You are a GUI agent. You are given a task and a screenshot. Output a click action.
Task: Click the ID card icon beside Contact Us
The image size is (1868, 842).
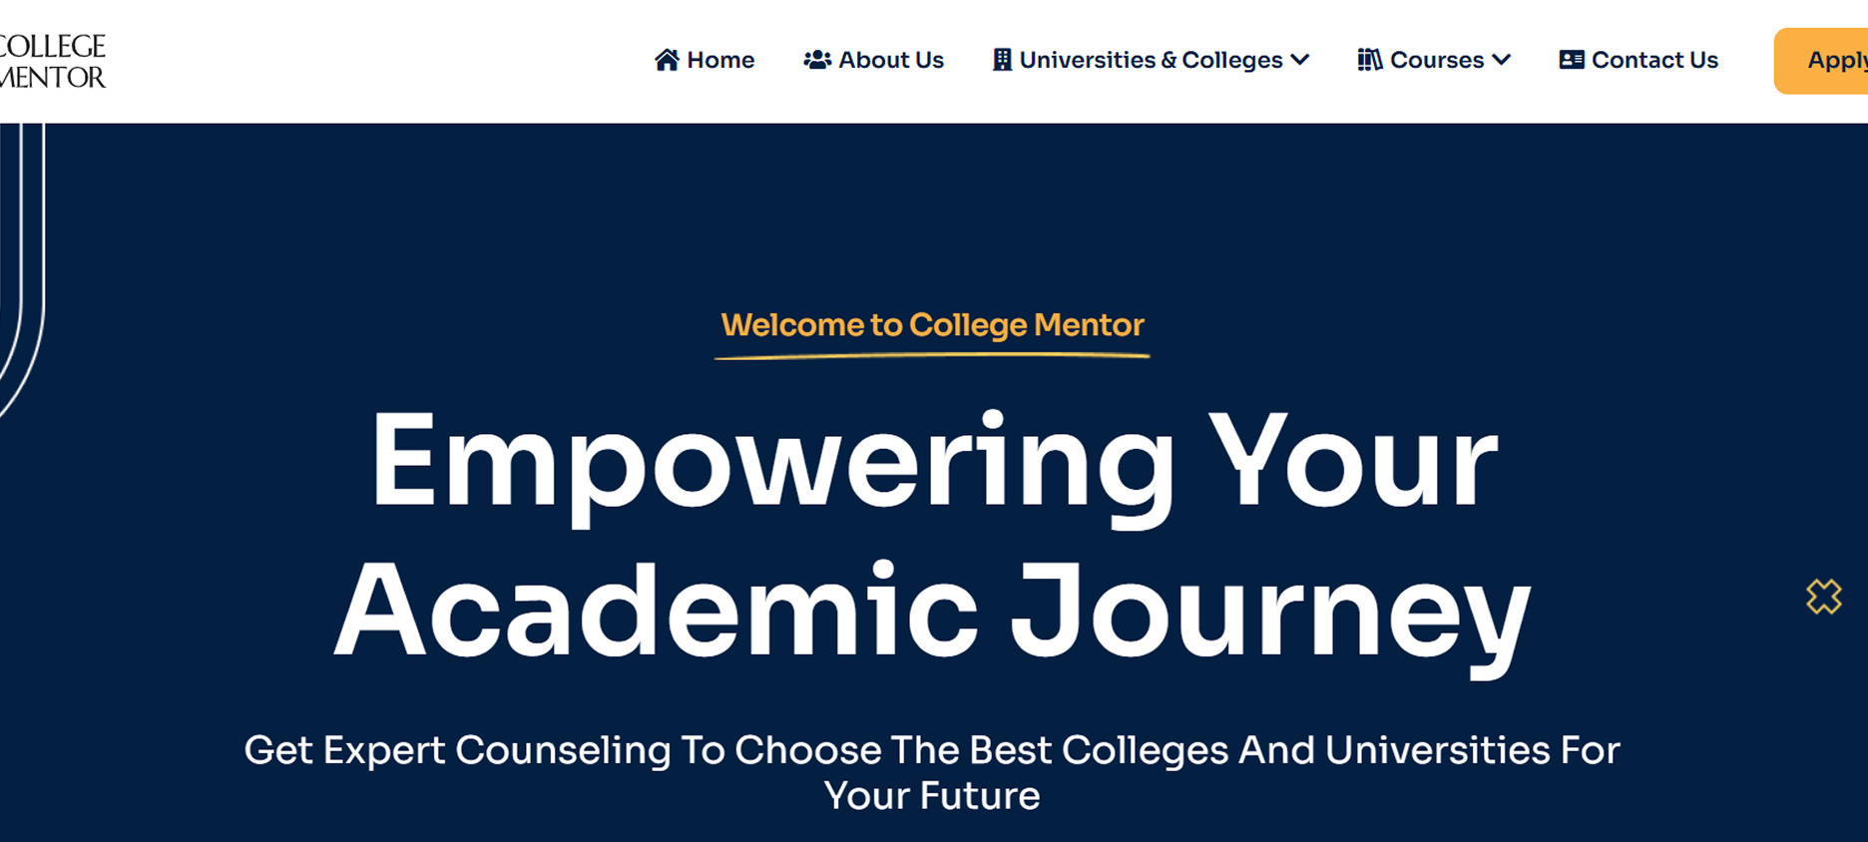point(1572,60)
